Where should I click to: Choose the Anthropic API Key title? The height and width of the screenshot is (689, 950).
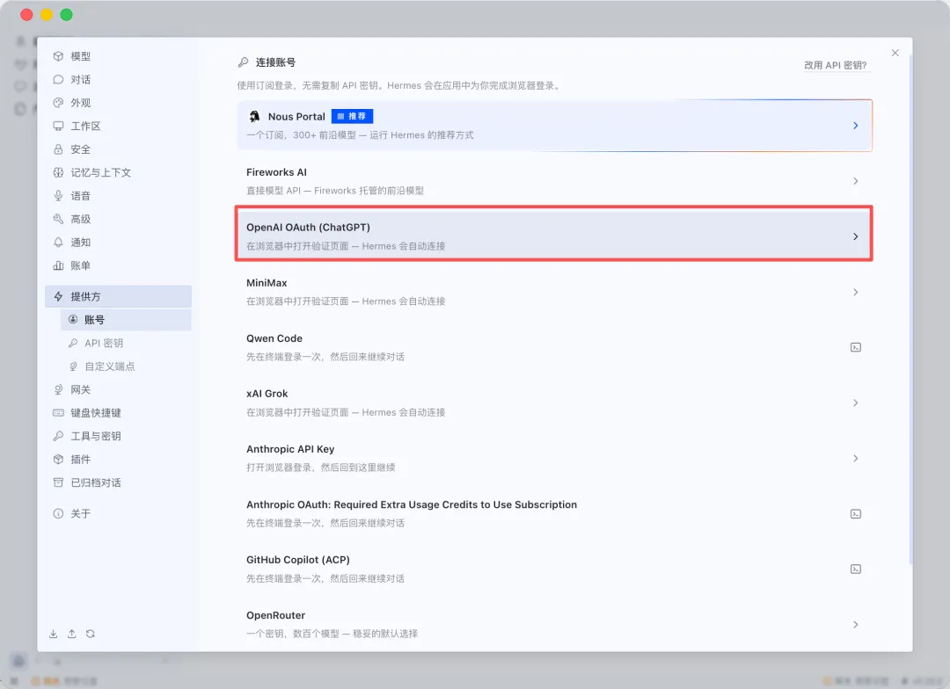tap(290, 449)
